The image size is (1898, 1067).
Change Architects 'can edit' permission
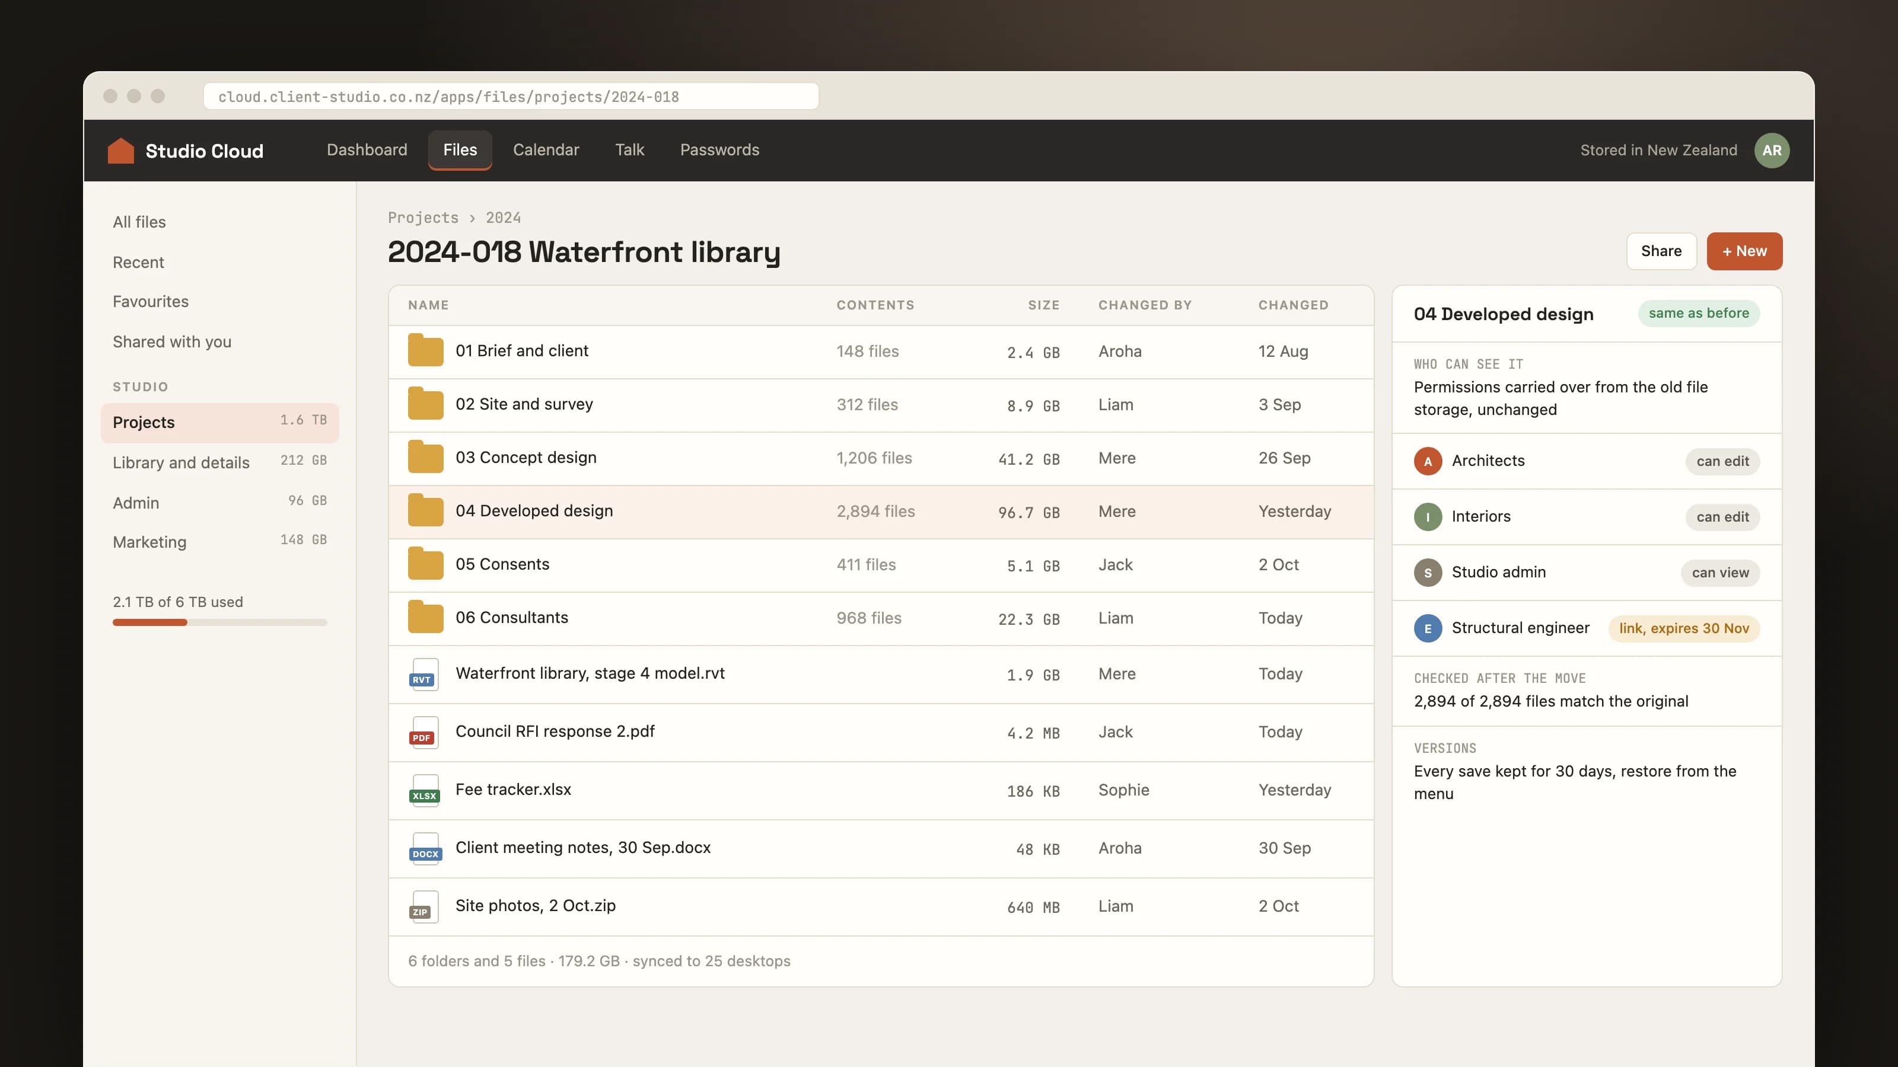tap(1722, 461)
